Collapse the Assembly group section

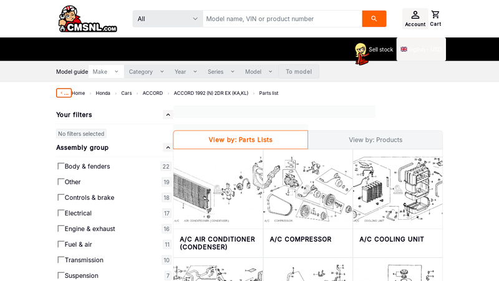(x=168, y=147)
